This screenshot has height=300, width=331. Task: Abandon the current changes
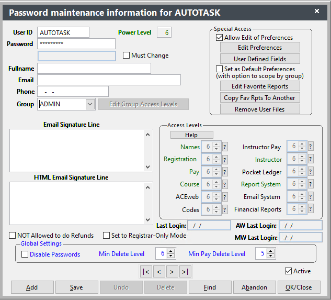point(254,287)
